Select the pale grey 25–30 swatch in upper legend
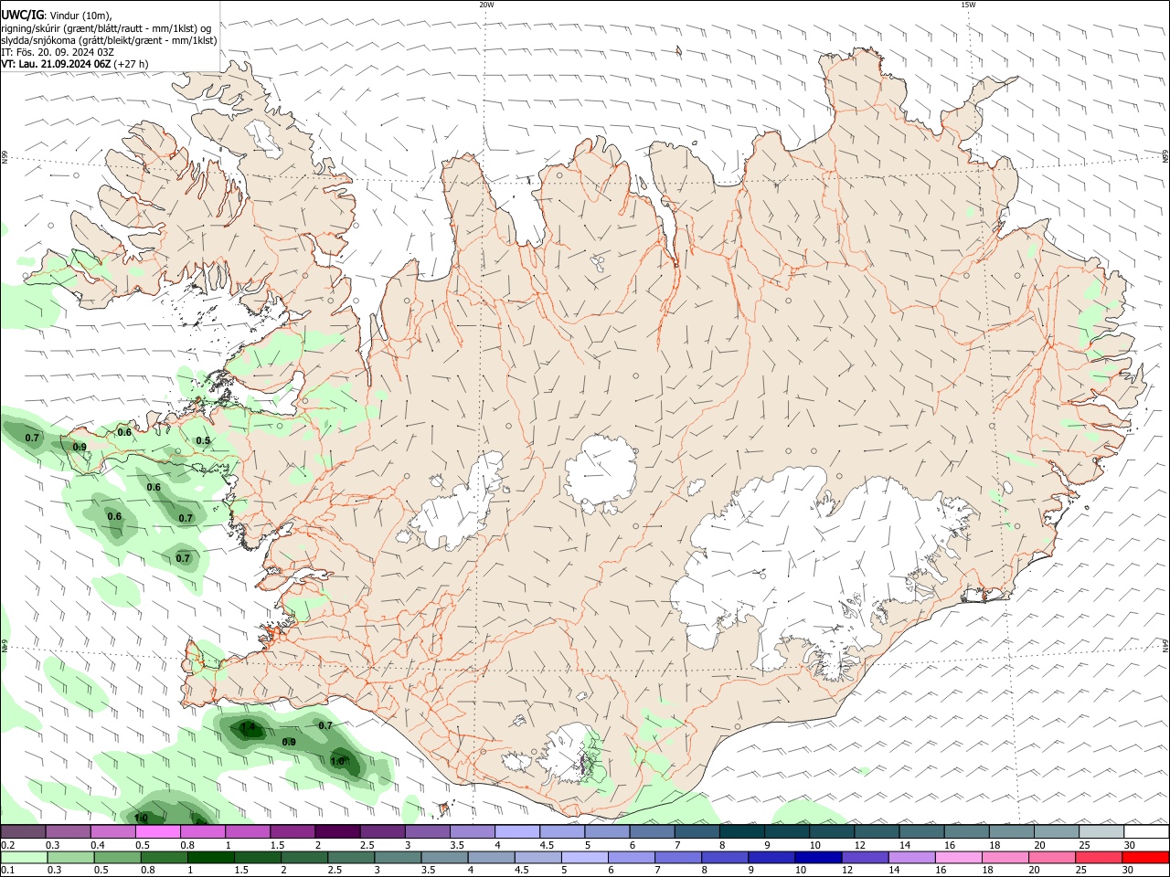The image size is (1170, 877). (1101, 831)
